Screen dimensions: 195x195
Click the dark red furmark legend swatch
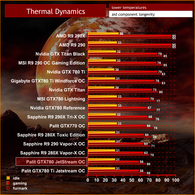[8, 188]
